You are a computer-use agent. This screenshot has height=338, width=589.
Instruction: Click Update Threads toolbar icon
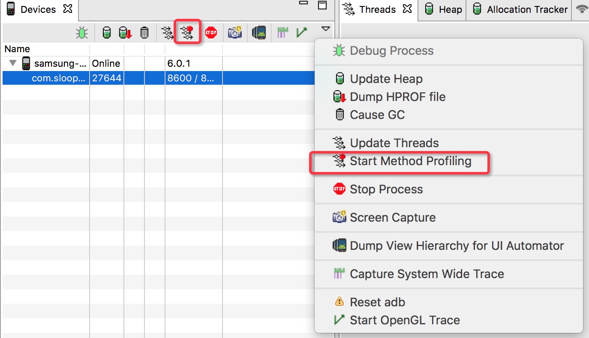click(168, 33)
